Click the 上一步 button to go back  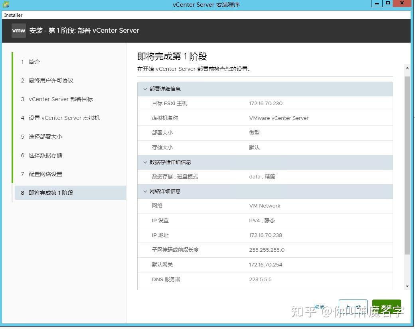click(x=353, y=307)
